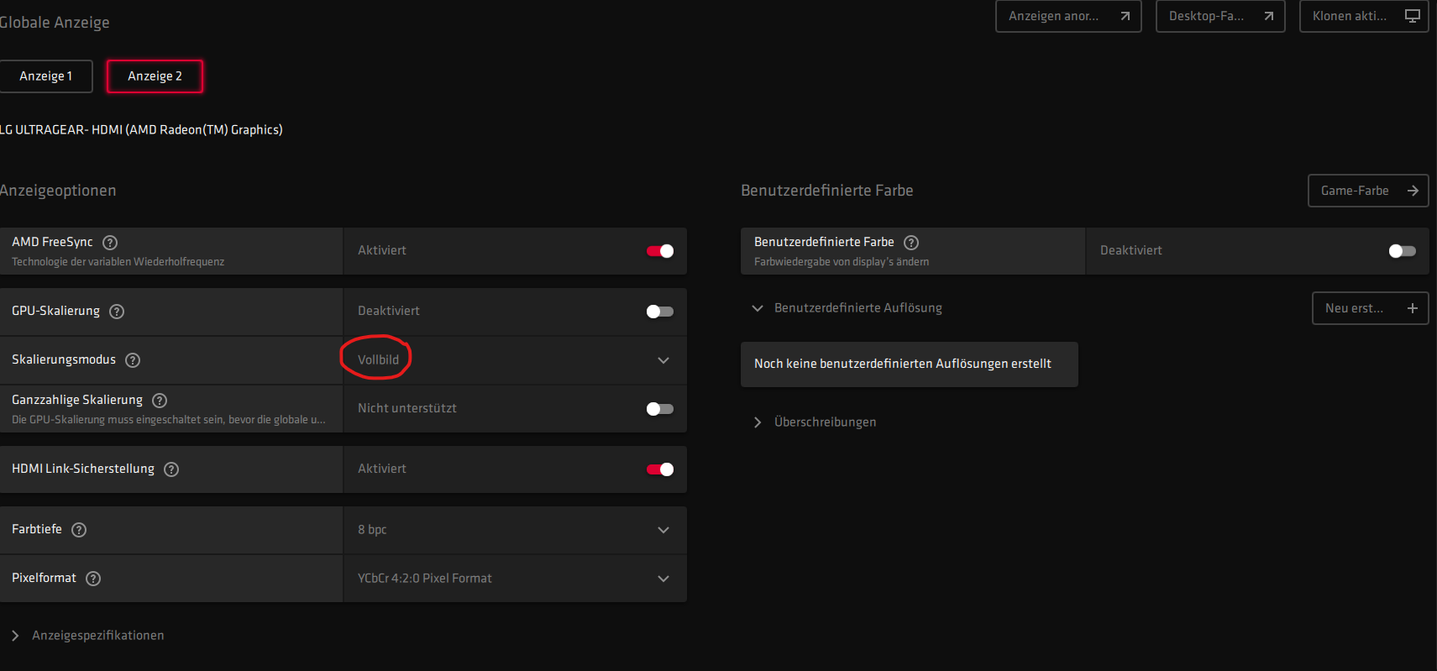This screenshot has height=671, width=1437.
Task: Open the Farbtiefe 8 bpc dropdown
Action: pyautogui.click(x=515, y=530)
